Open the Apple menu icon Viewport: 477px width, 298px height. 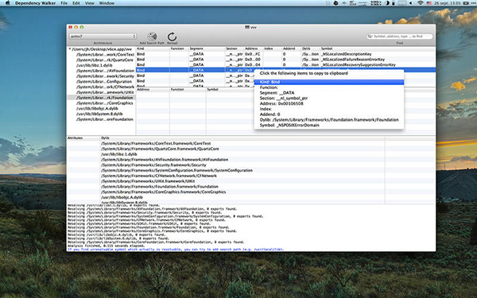8,3
